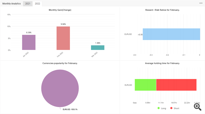Click the EURUSD: 100.0 % pie label
The image size is (205, 114).
tap(70, 109)
